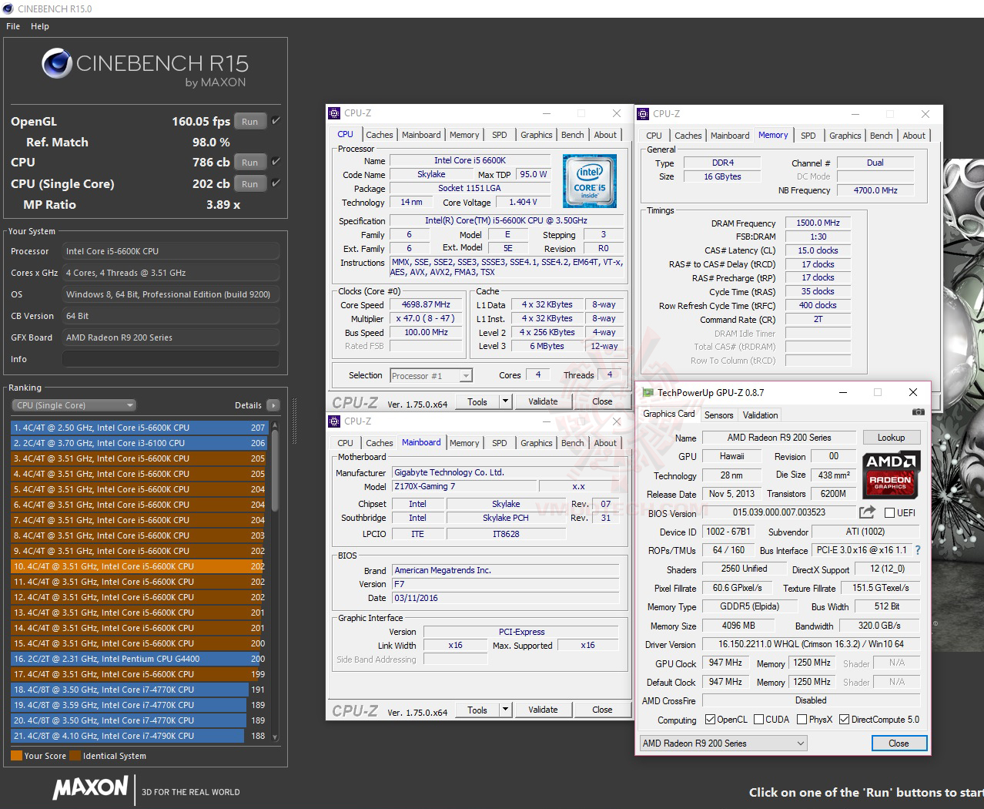Open the AMD Radeon R9 200 Series GPU dropdown

click(x=723, y=744)
